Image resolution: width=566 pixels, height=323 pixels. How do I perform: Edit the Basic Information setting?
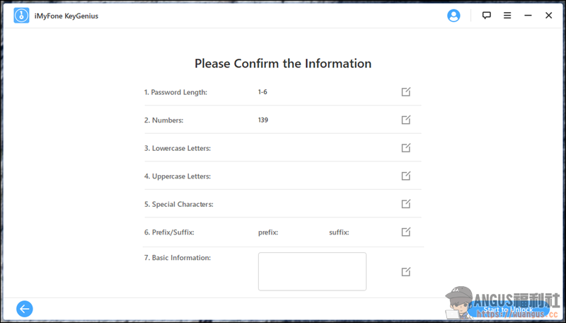406,272
